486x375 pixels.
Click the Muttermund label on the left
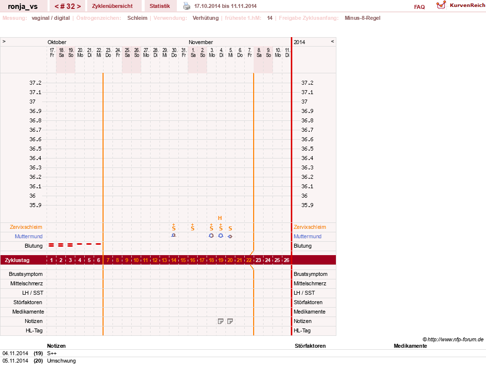coord(29,236)
